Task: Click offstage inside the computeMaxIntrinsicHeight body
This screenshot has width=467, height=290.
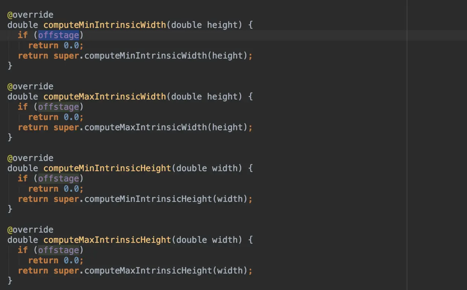Action: click(59, 250)
